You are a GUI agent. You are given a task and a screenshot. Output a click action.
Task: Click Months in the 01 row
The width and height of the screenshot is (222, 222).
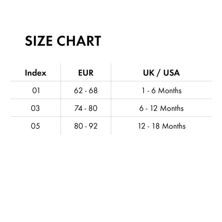pos(170,91)
